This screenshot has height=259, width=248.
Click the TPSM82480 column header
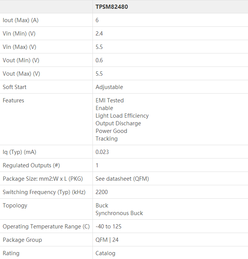112,7
